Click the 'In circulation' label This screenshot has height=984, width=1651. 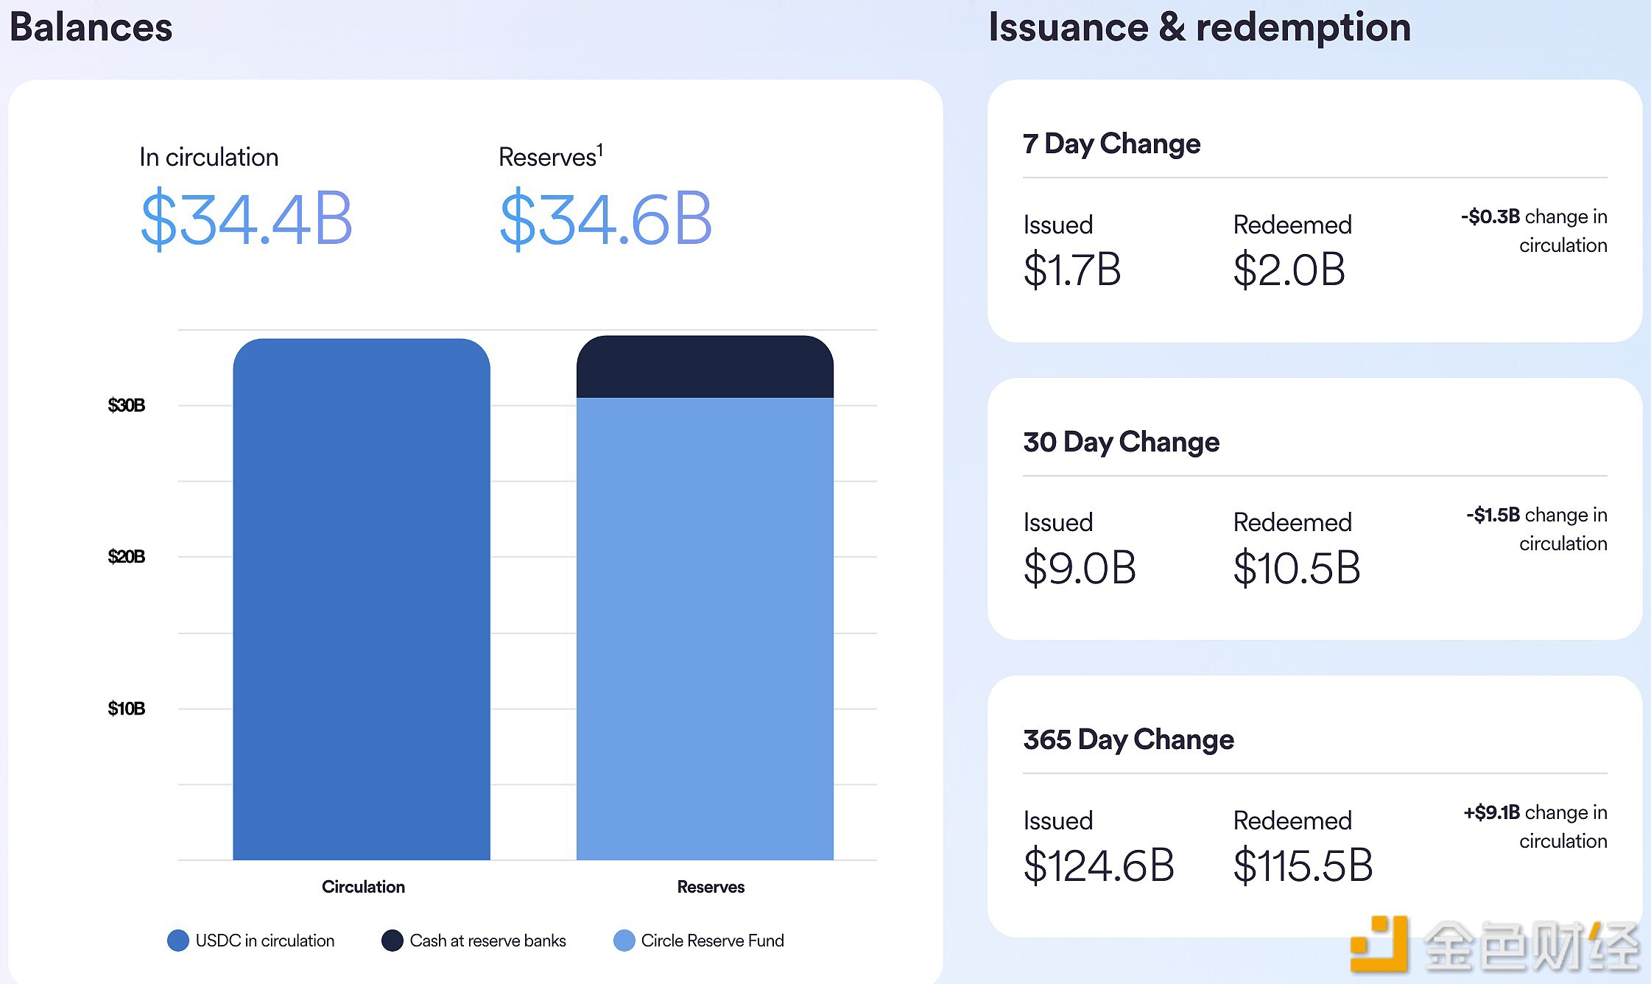tap(209, 157)
